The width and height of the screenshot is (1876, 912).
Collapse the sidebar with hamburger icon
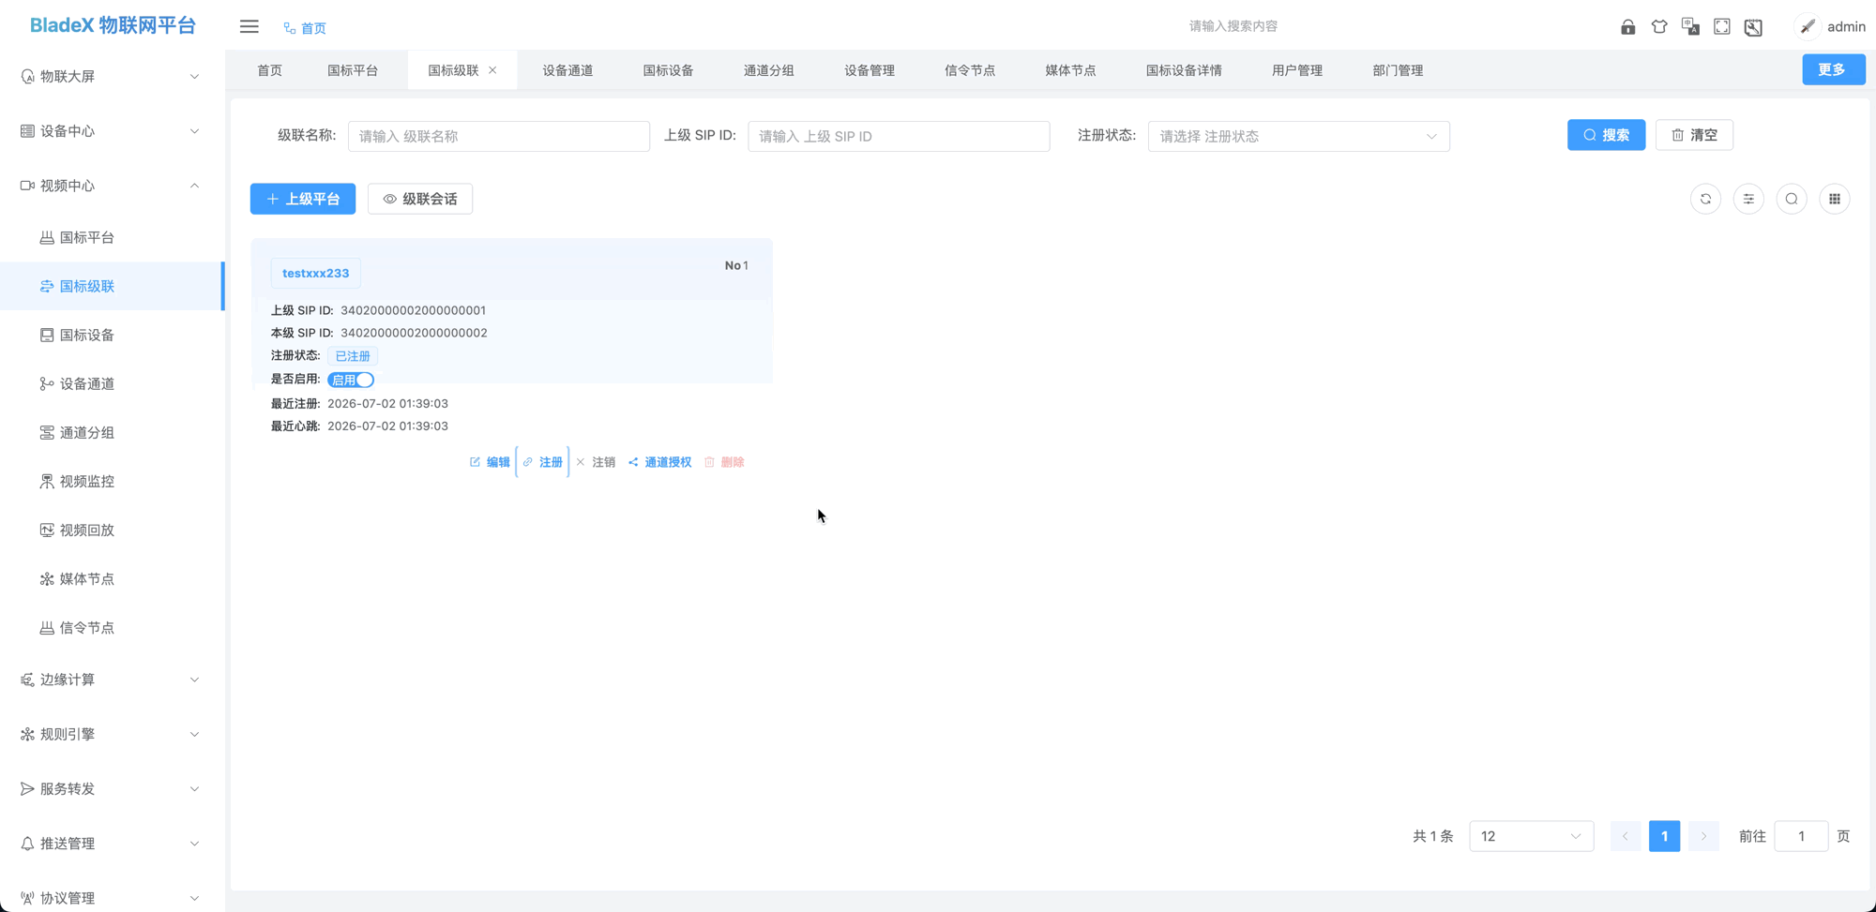[x=249, y=26]
